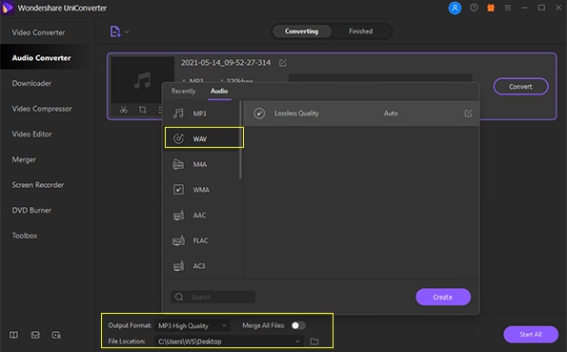Open Toolbox in sidebar

point(25,236)
